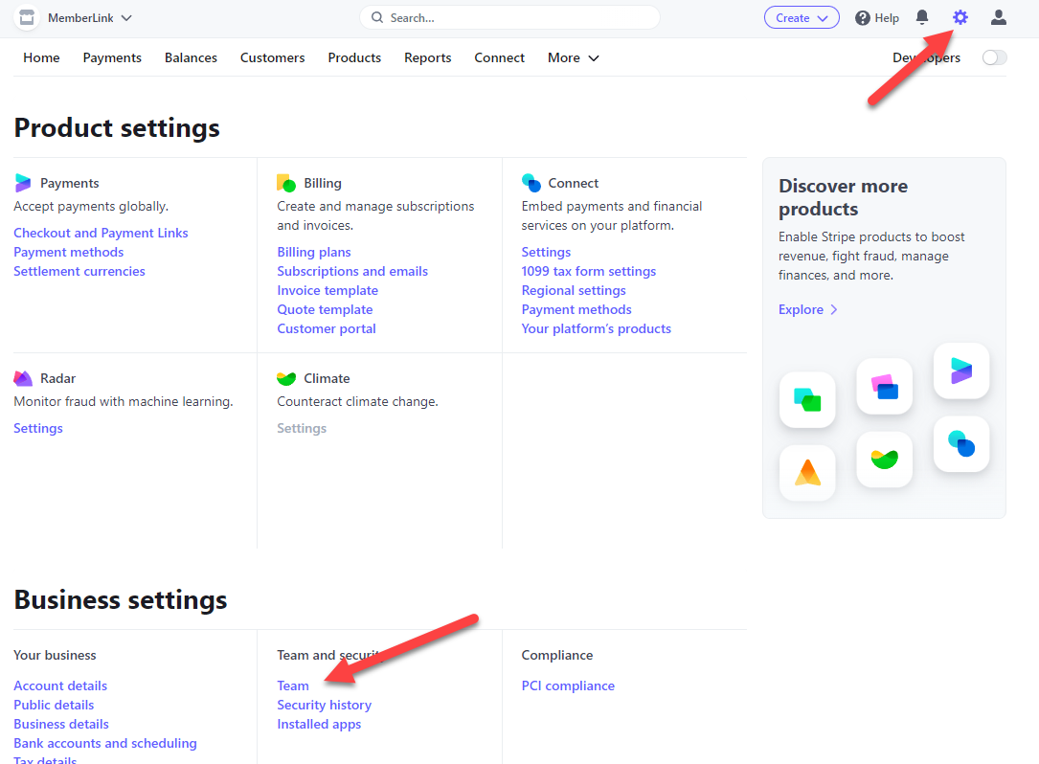Select the teal and blue circles Discover tile
This screenshot has width=1039, height=764.
pos(960,443)
